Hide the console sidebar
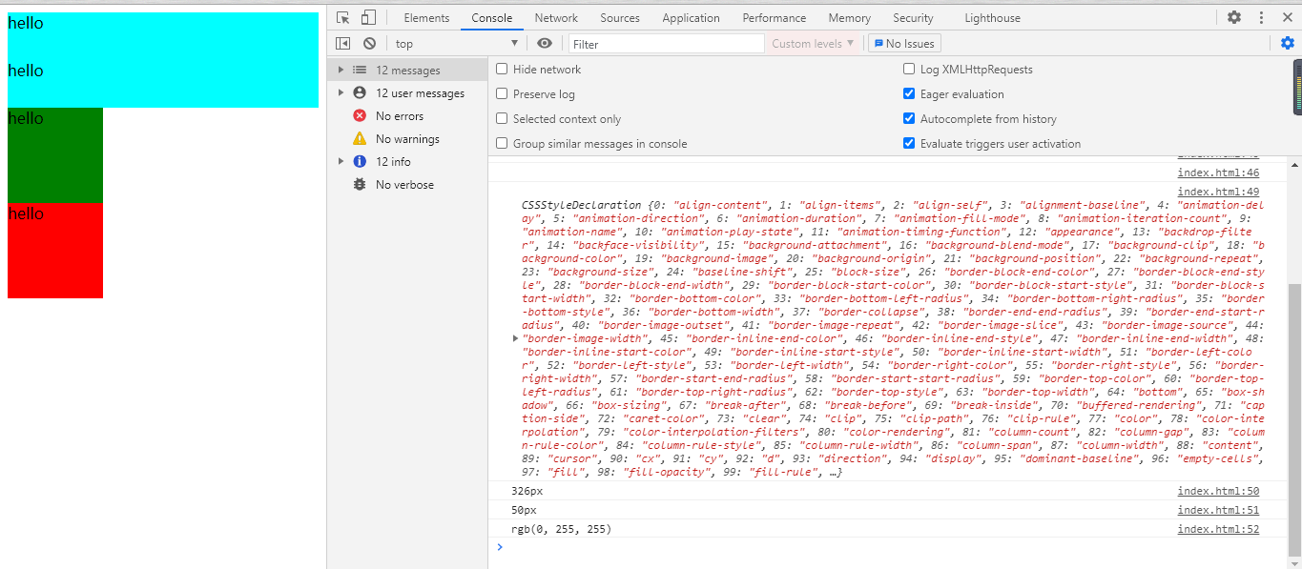 pos(343,43)
